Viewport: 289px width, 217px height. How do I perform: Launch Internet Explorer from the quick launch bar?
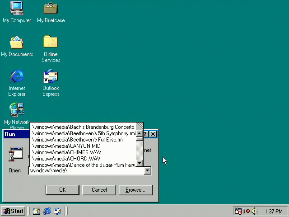click(47, 211)
